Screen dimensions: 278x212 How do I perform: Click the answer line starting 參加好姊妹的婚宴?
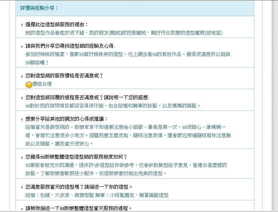[x=128, y=54]
